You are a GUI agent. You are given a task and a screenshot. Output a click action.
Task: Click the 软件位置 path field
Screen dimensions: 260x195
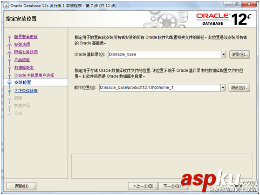tap(160, 87)
